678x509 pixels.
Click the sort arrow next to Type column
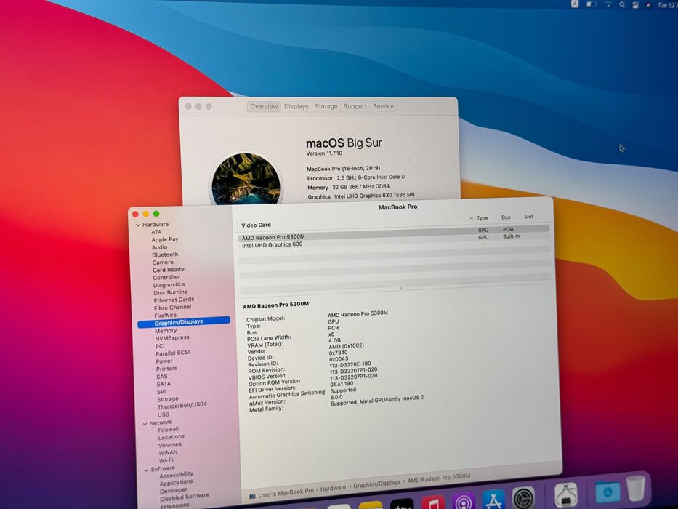point(472,219)
